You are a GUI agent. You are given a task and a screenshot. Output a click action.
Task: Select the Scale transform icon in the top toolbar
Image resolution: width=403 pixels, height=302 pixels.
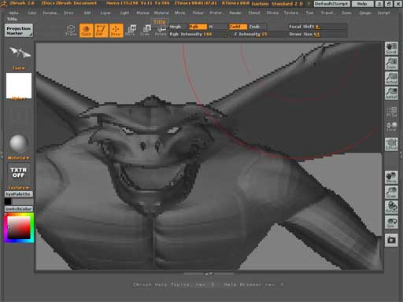tap(146, 31)
